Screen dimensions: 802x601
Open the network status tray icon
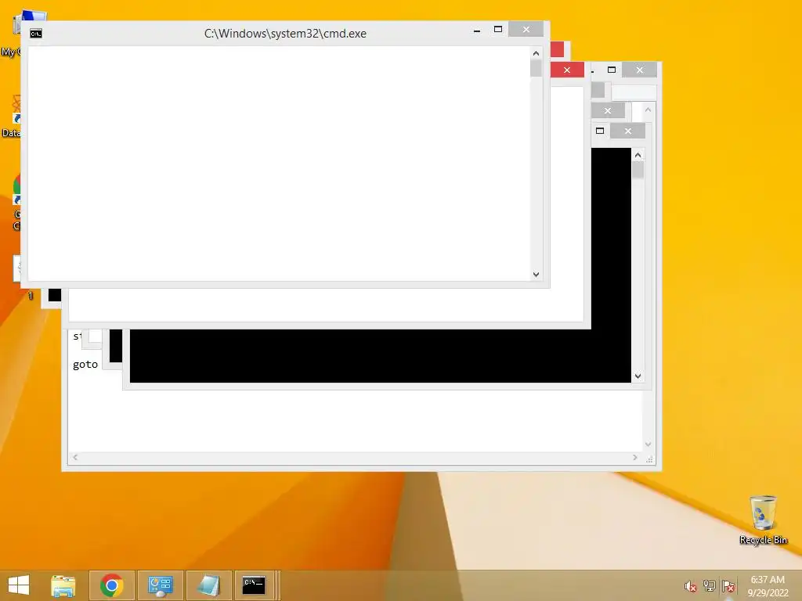(x=710, y=586)
